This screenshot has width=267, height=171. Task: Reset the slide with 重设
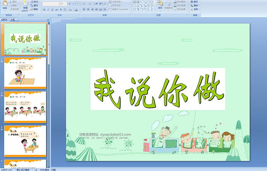(34, 5)
